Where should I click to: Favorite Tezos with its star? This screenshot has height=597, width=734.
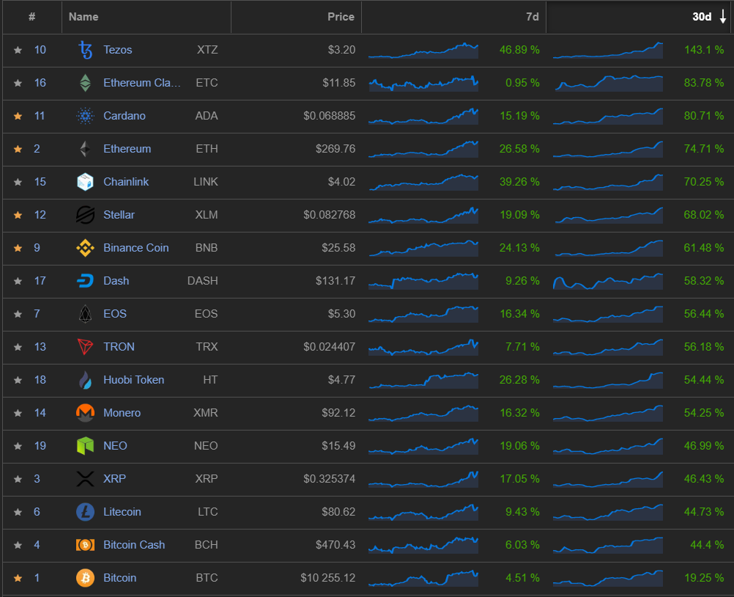(x=18, y=50)
